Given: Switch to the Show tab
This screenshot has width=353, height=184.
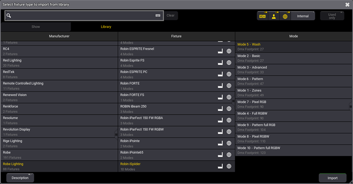Looking at the screenshot, I should pos(35,27).
